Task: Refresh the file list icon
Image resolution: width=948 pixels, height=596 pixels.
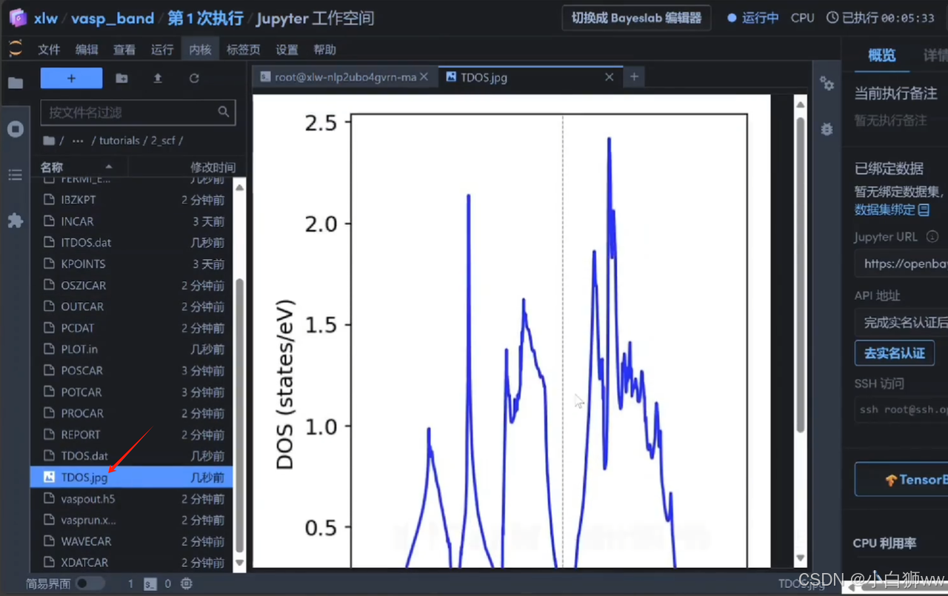Action: click(194, 78)
